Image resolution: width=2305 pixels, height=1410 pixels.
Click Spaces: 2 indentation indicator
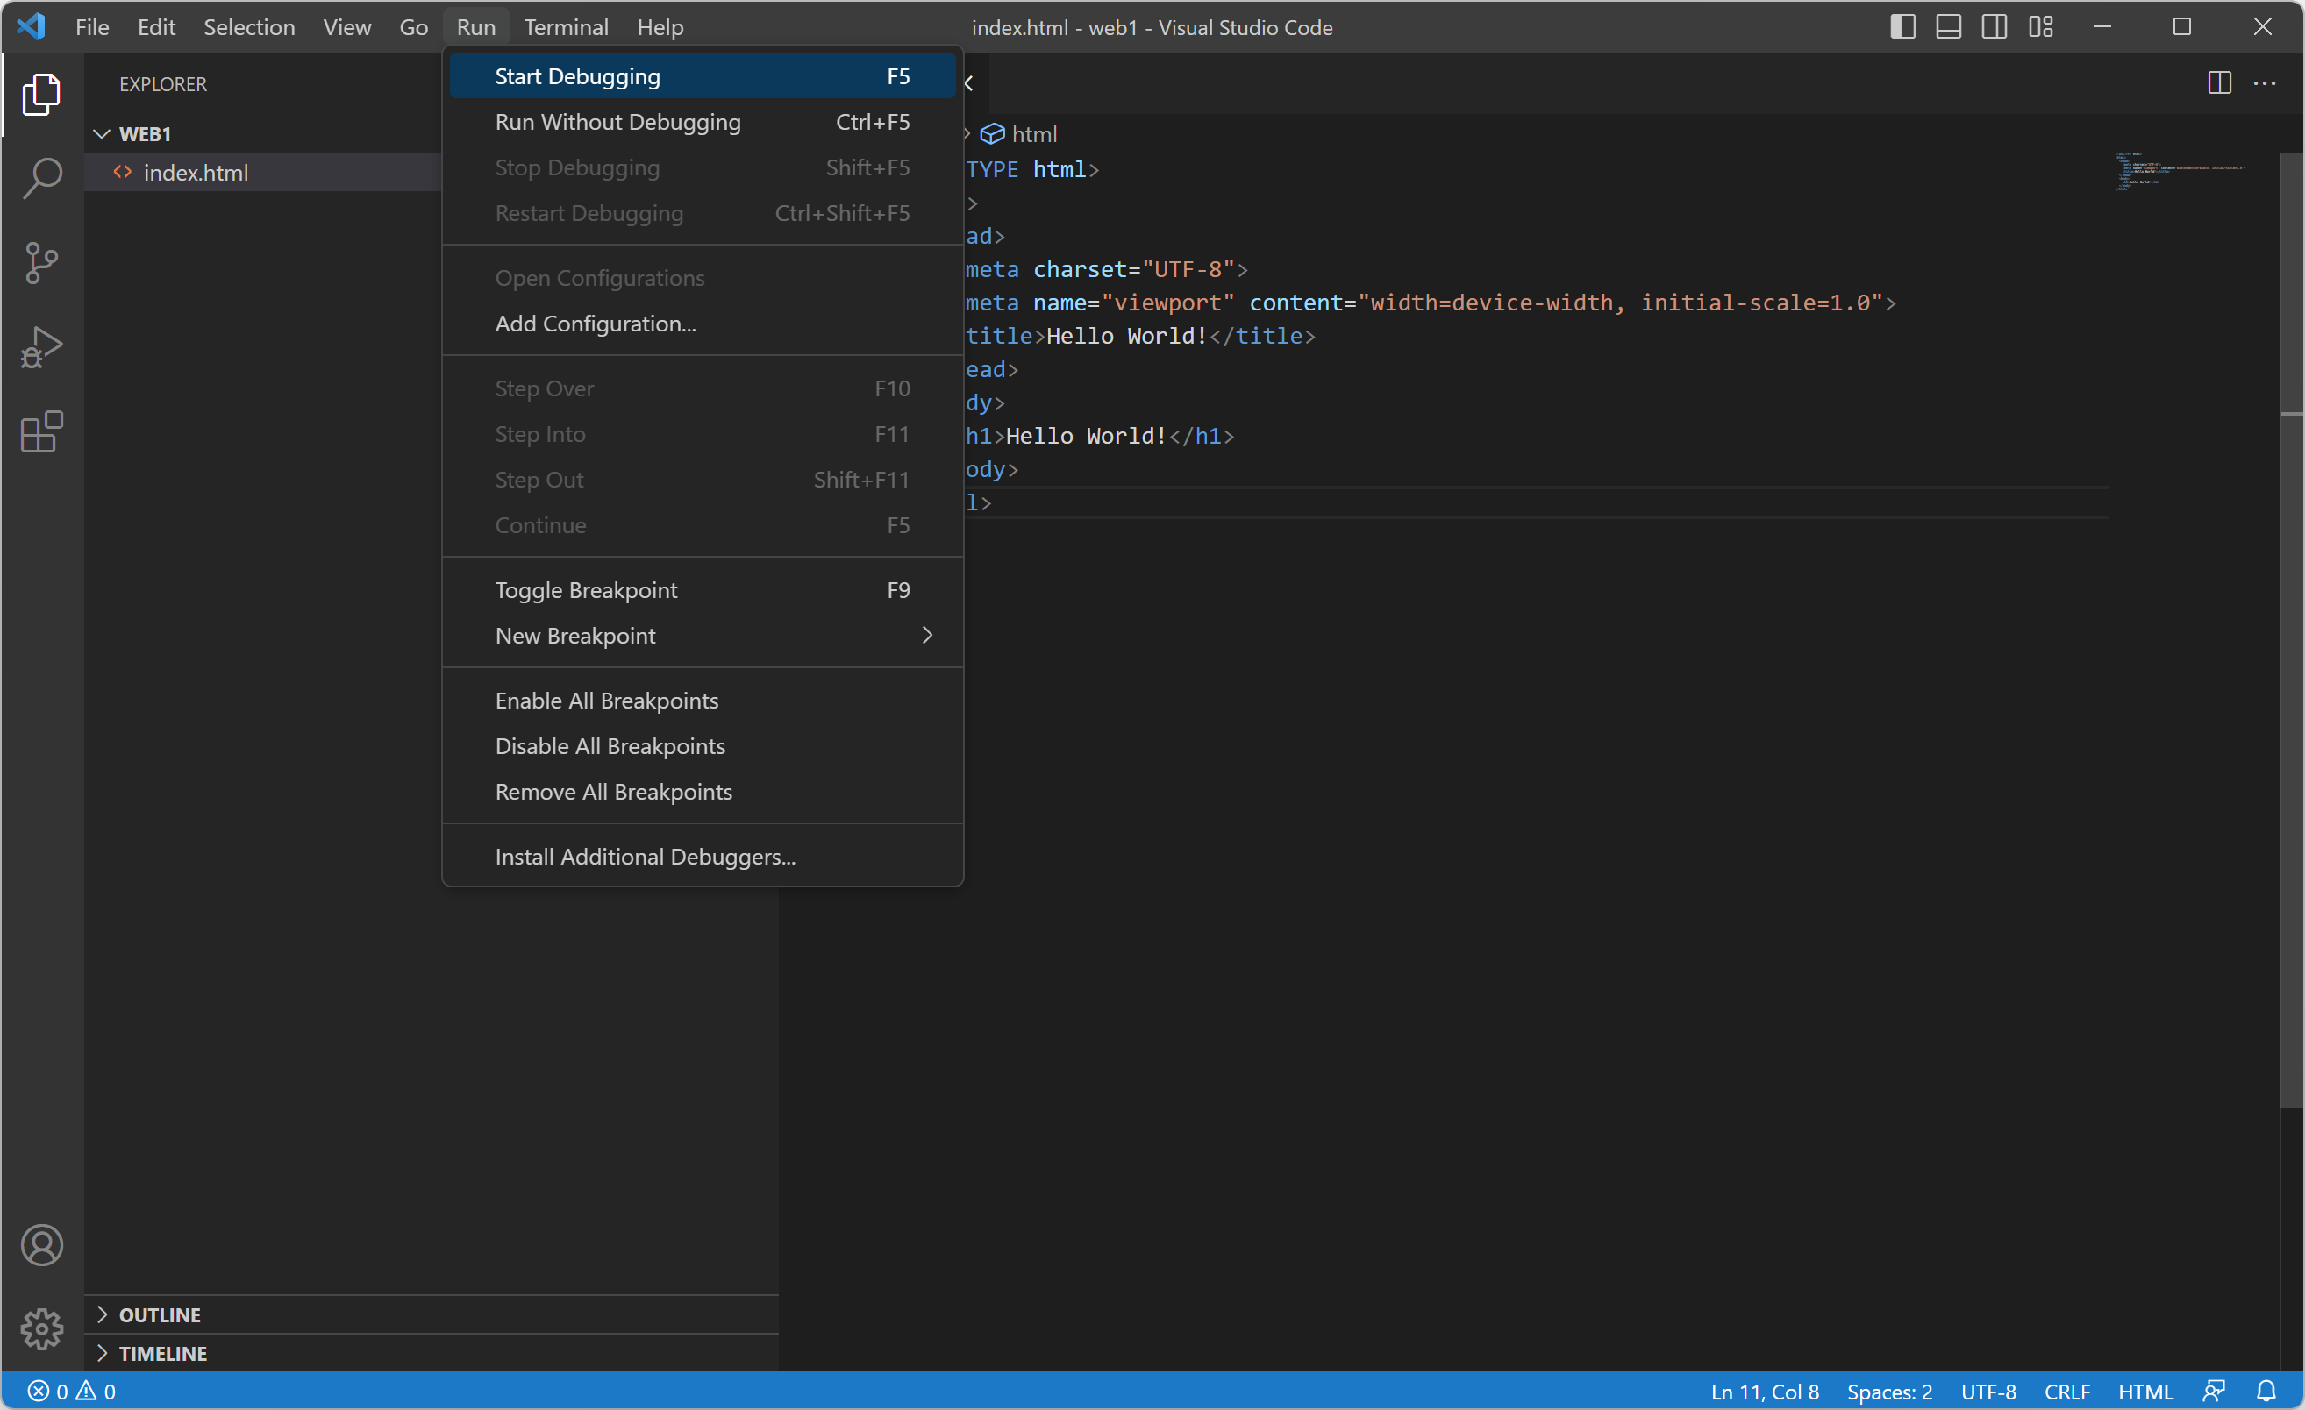[1888, 1392]
